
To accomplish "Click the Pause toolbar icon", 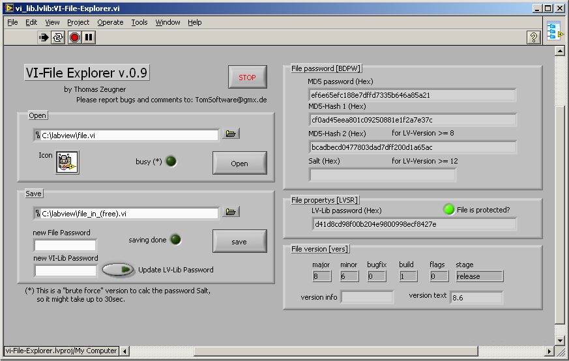I will pyautogui.click(x=89, y=37).
